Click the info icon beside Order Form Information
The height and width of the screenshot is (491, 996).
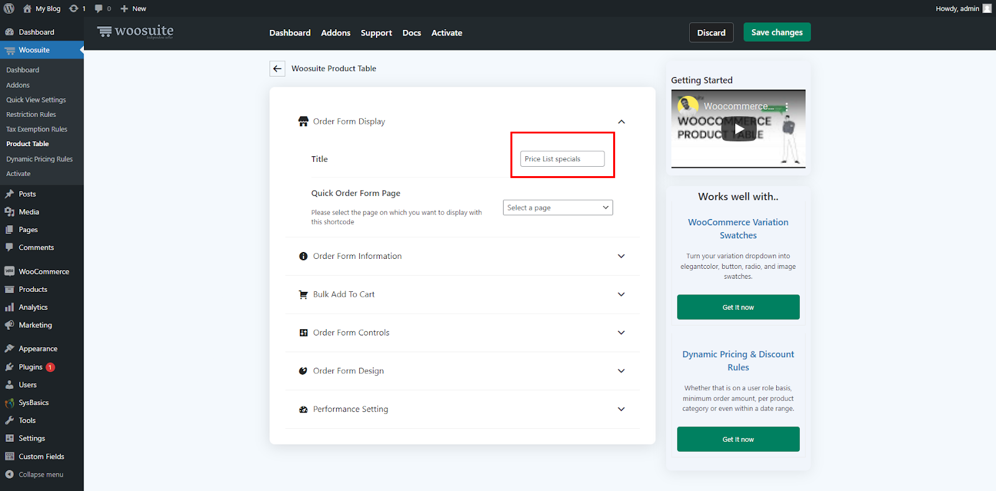303,256
